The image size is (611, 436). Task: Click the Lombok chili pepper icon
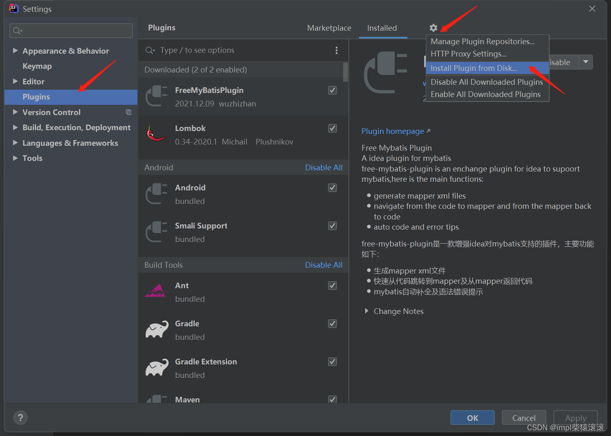click(156, 134)
